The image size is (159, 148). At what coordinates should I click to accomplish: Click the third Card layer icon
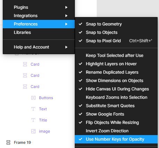coord(25,87)
